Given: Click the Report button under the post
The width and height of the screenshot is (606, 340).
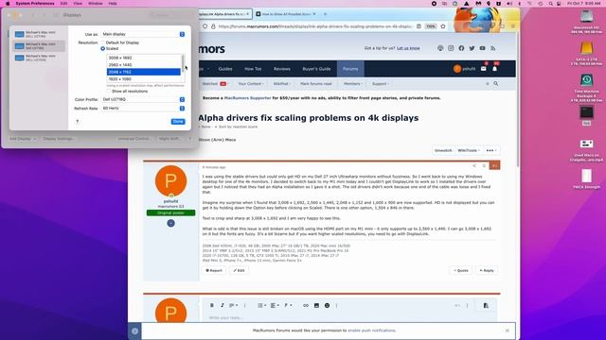Looking at the screenshot, I should click(x=214, y=271).
